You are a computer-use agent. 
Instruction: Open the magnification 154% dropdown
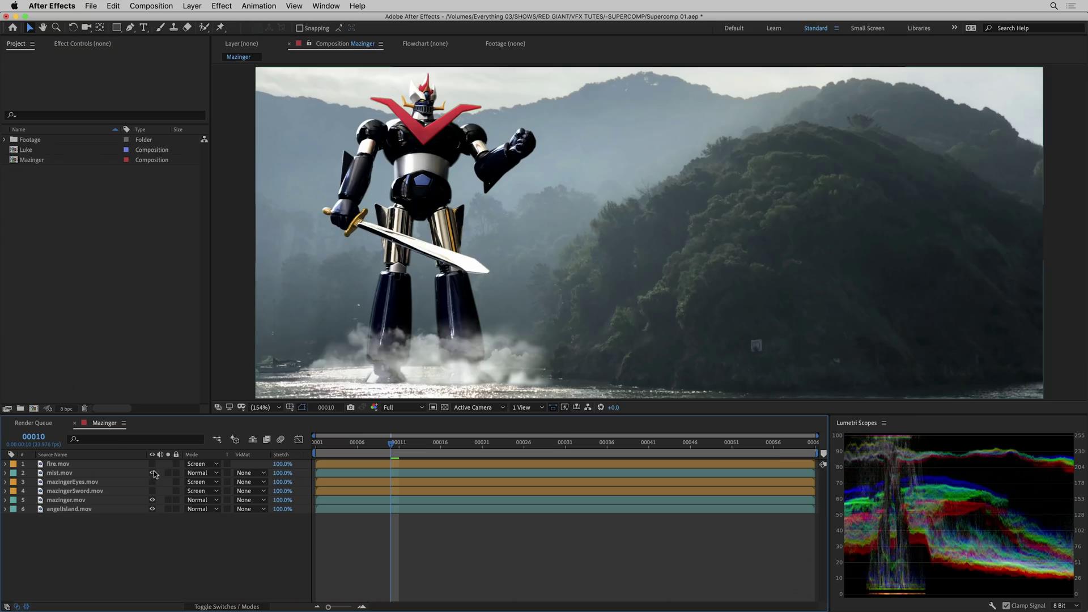[x=265, y=407]
